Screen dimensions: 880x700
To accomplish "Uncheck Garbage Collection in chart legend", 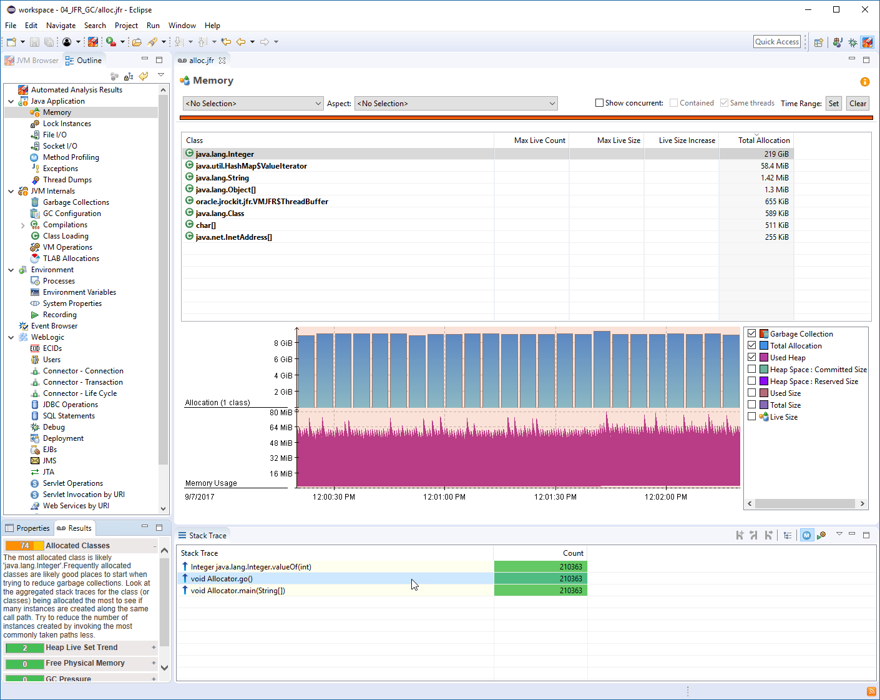I will pos(752,333).
